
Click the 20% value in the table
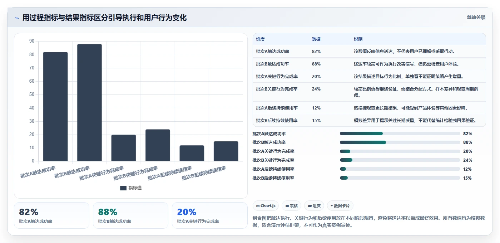pos(316,77)
